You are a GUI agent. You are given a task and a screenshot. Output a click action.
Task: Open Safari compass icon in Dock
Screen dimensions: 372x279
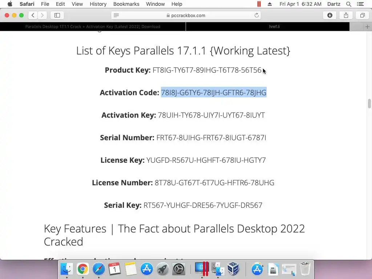click(98, 269)
